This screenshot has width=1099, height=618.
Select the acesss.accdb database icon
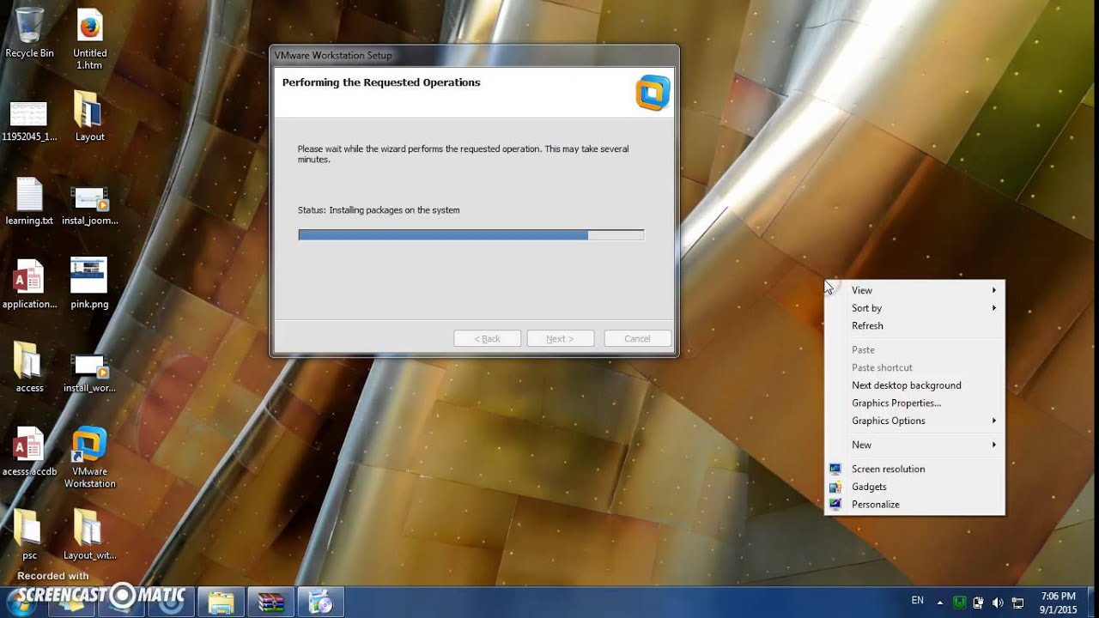(29, 452)
